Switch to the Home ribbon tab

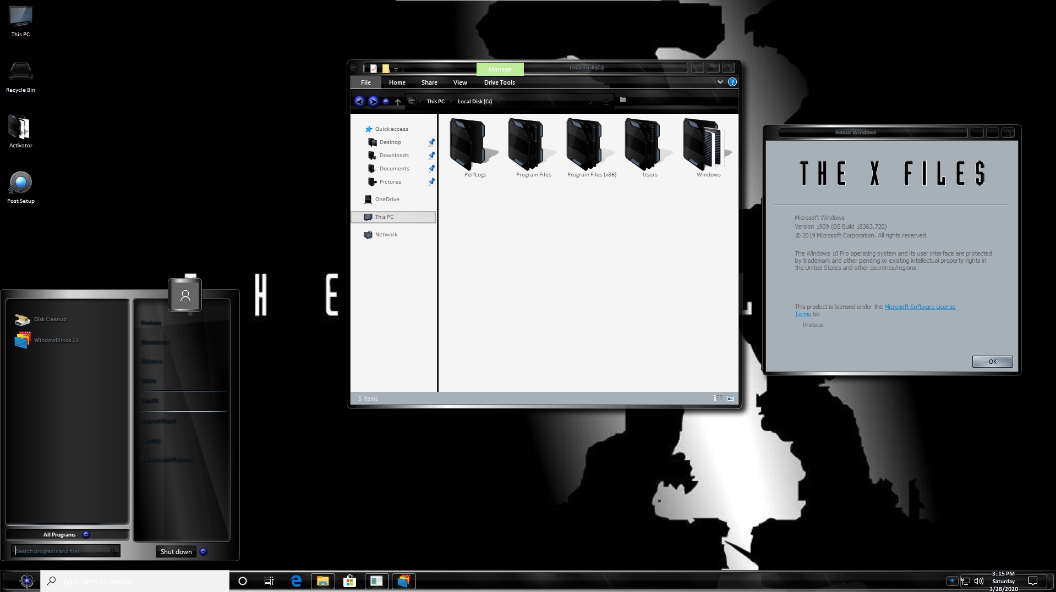click(397, 82)
